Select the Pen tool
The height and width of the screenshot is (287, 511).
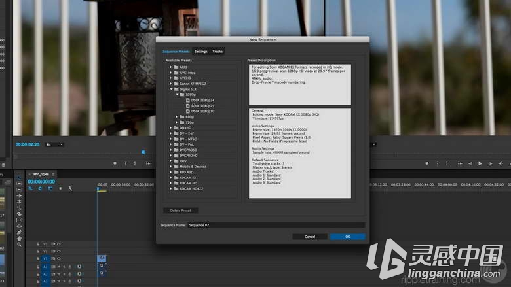point(19,232)
